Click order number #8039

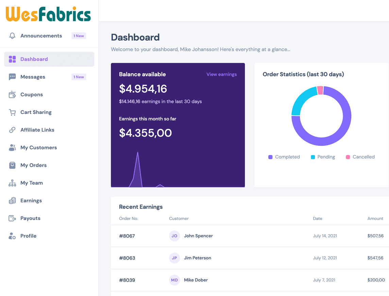(x=127, y=280)
